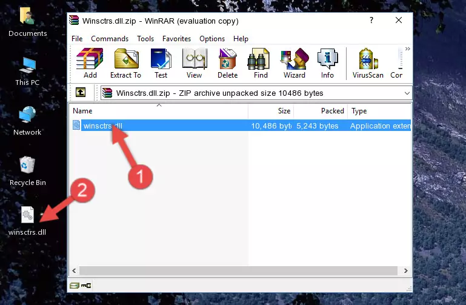The image size is (466, 305).
Task: Open the Tools menu
Action: [x=145, y=39]
